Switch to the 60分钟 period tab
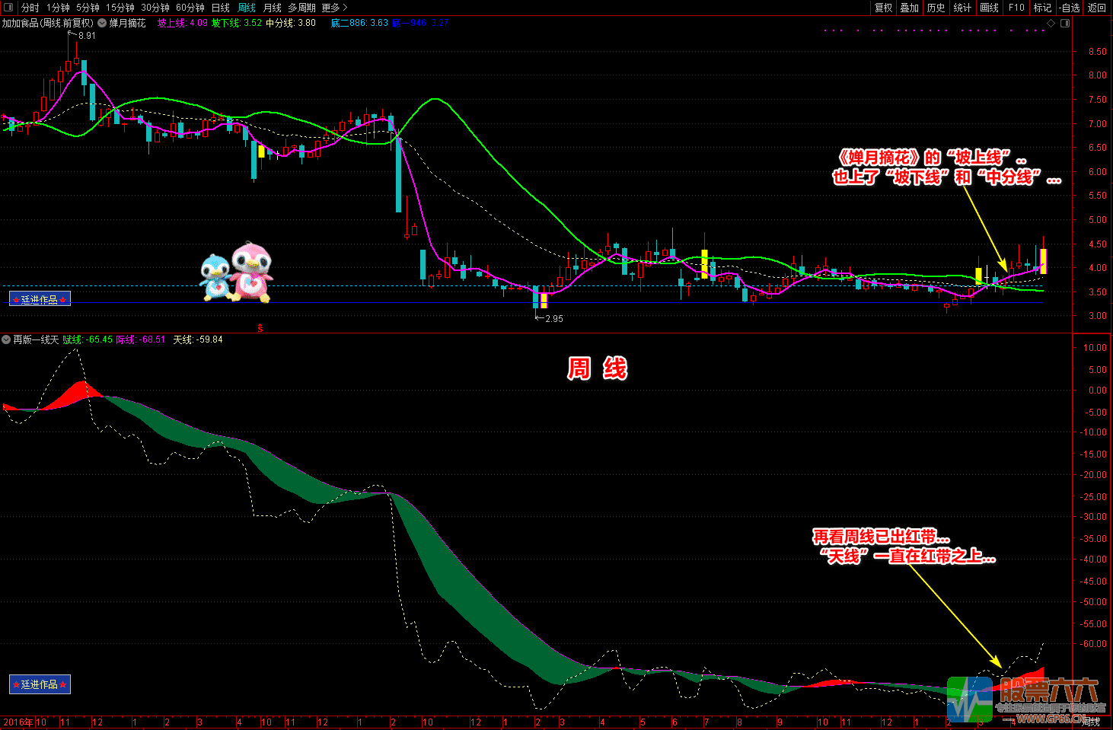 point(190,8)
